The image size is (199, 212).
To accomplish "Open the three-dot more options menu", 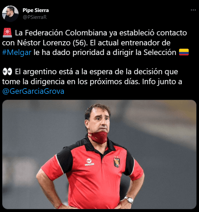I will click(193, 10).
